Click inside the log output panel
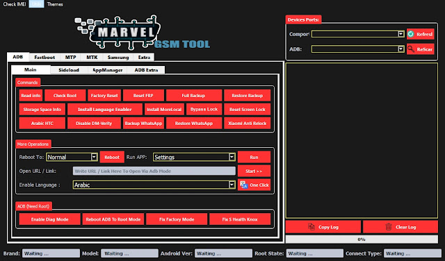Screen dimensions: 445x261 pyautogui.click(x=362, y=140)
